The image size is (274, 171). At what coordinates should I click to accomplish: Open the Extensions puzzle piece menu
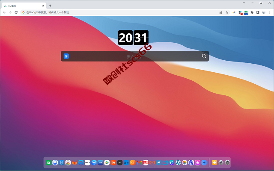coord(252,12)
